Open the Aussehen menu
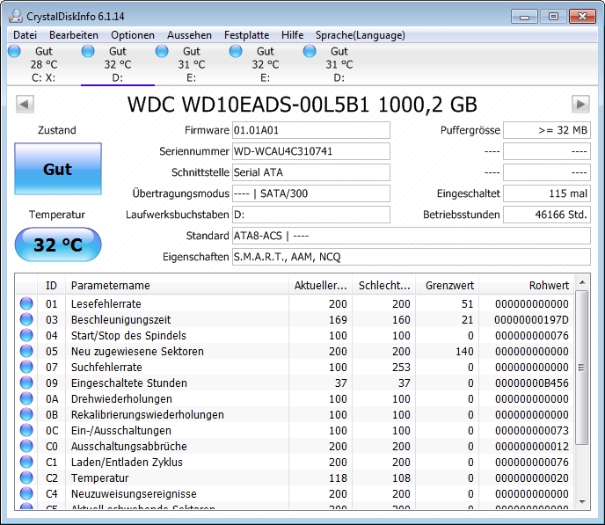605x525 pixels. [189, 35]
